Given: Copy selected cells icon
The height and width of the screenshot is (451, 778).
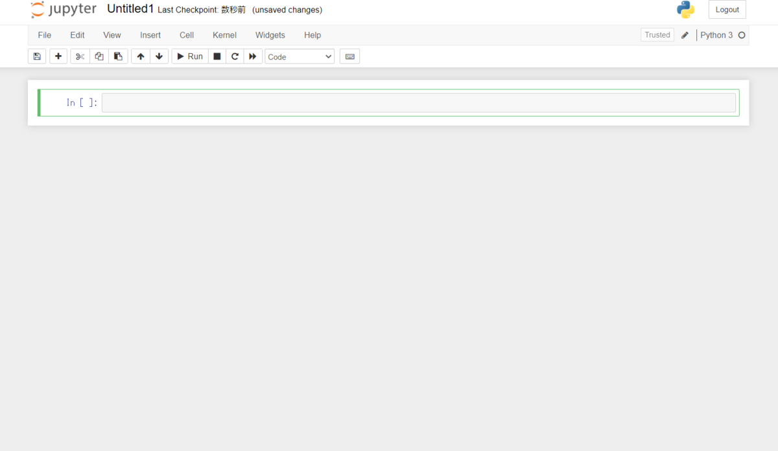Looking at the screenshot, I should (99, 56).
